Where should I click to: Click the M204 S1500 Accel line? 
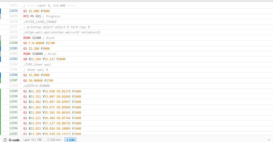[39, 38]
